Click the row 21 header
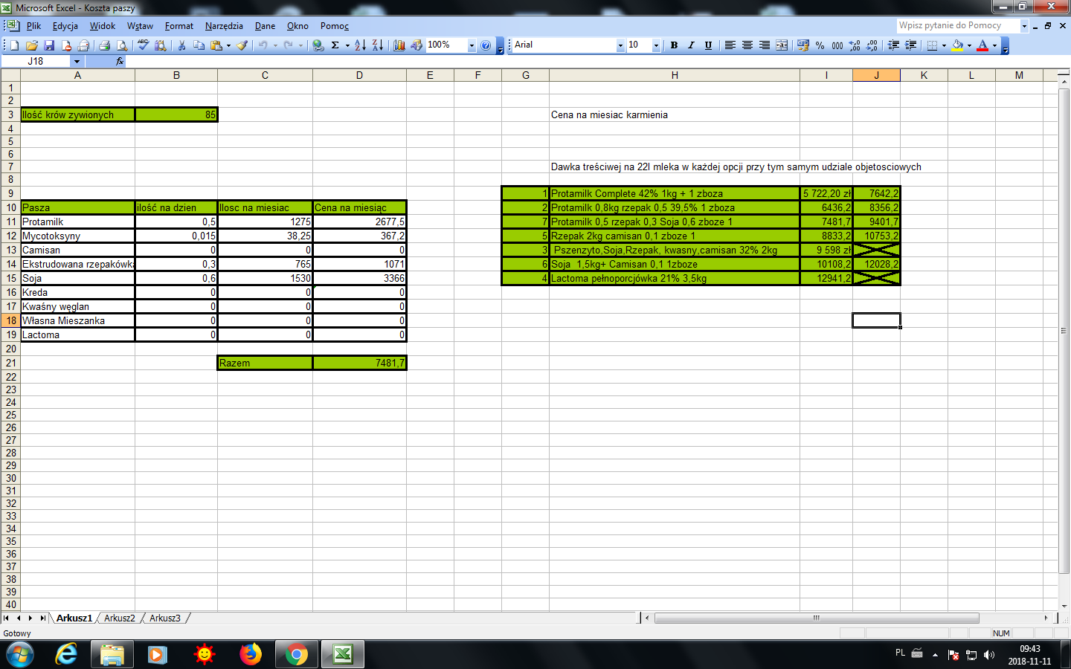The image size is (1071, 669). coord(10,363)
